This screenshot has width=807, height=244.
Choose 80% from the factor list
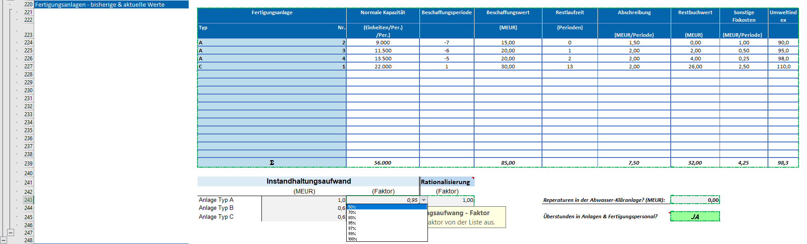[387, 218]
